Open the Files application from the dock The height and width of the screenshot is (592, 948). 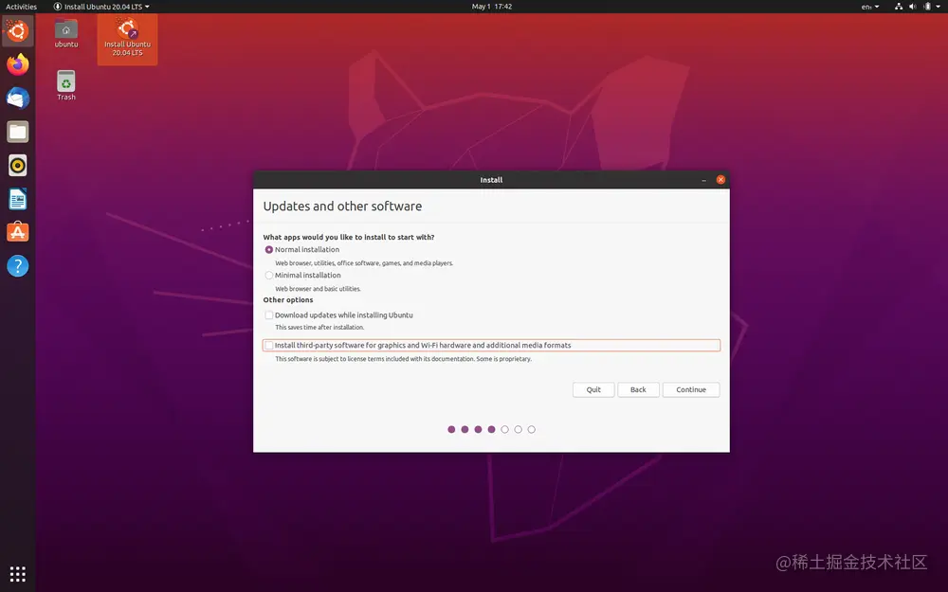(x=17, y=131)
